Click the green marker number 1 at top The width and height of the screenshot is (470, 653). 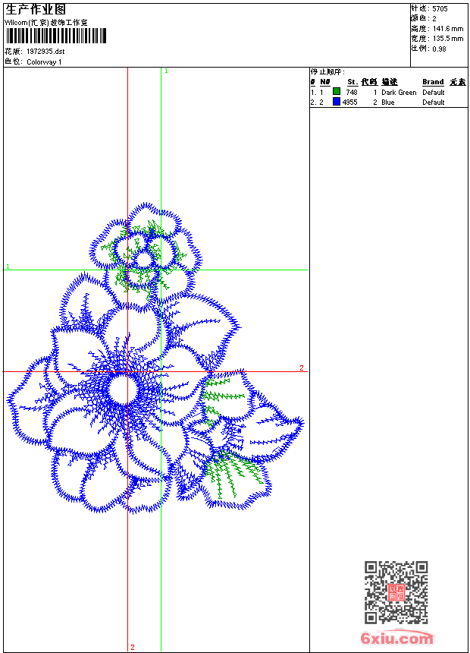pos(166,71)
